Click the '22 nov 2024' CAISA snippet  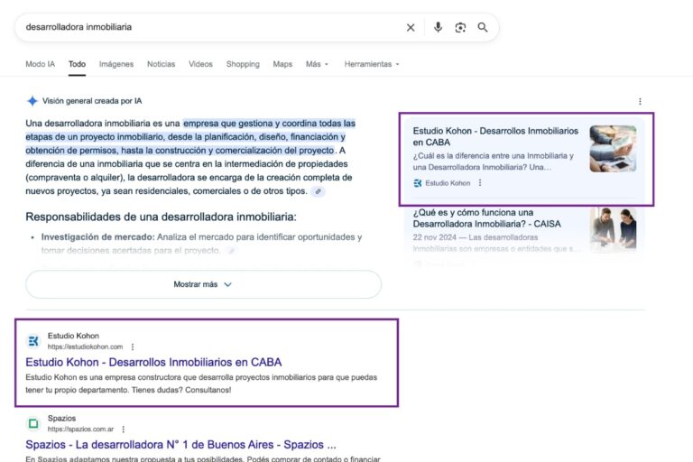click(496, 243)
